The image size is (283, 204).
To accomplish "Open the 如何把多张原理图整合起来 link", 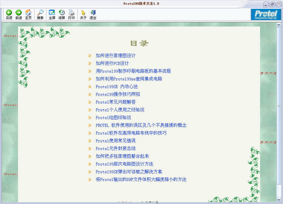I will point(122,156).
